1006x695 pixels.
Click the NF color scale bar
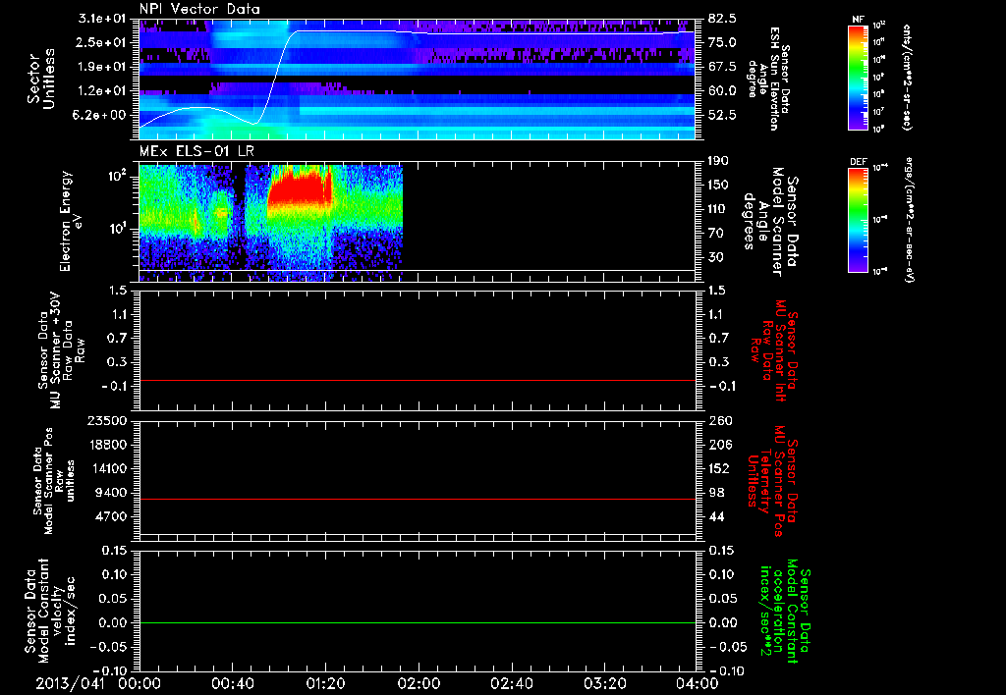point(858,77)
